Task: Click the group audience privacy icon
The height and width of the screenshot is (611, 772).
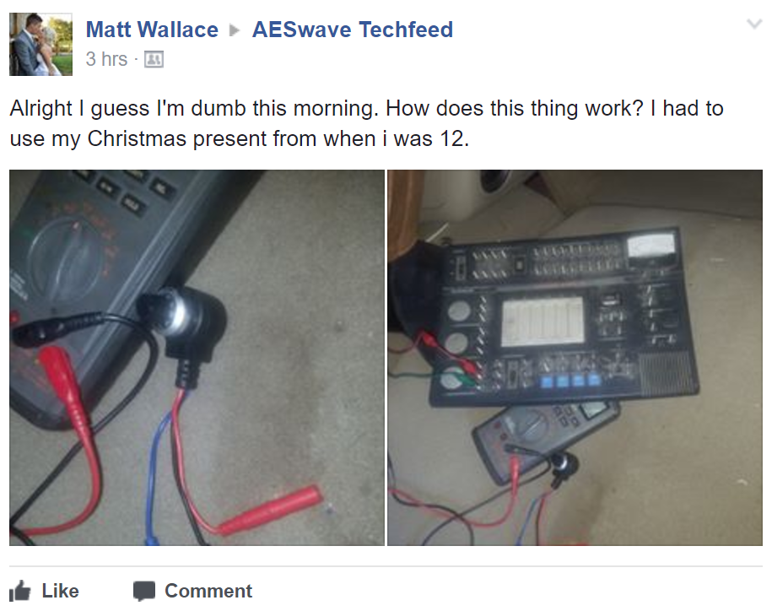Action: coord(154,60)
